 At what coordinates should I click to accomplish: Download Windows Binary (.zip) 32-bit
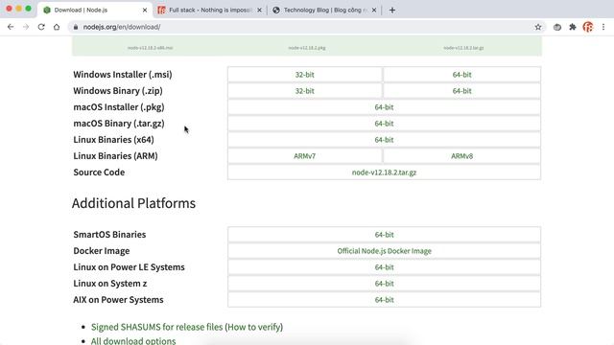pos(305,91)
